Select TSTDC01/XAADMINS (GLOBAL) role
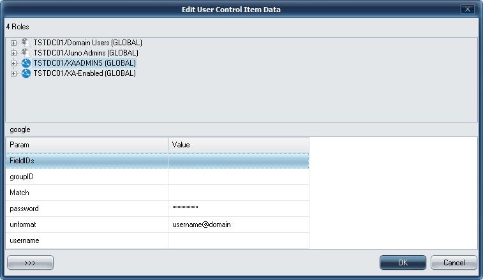 pos(84,63)
